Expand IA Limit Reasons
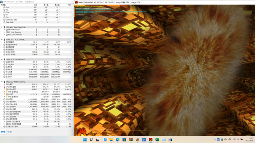 [x=4, y=30]
